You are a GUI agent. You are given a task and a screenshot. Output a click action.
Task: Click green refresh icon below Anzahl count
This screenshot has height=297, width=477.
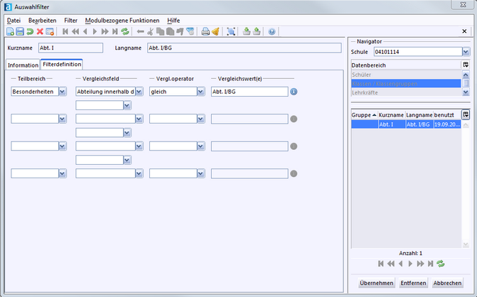[441, 263]
